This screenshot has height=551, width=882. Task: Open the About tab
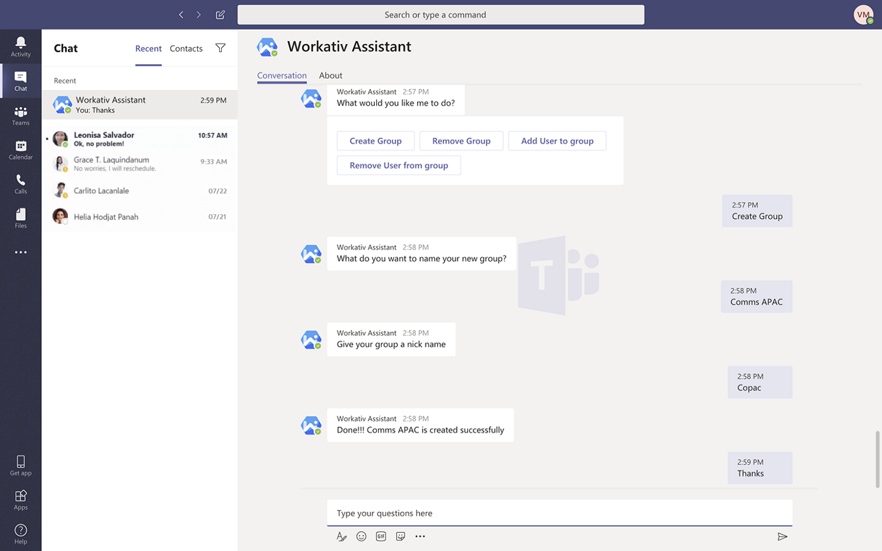click(331, 76)
